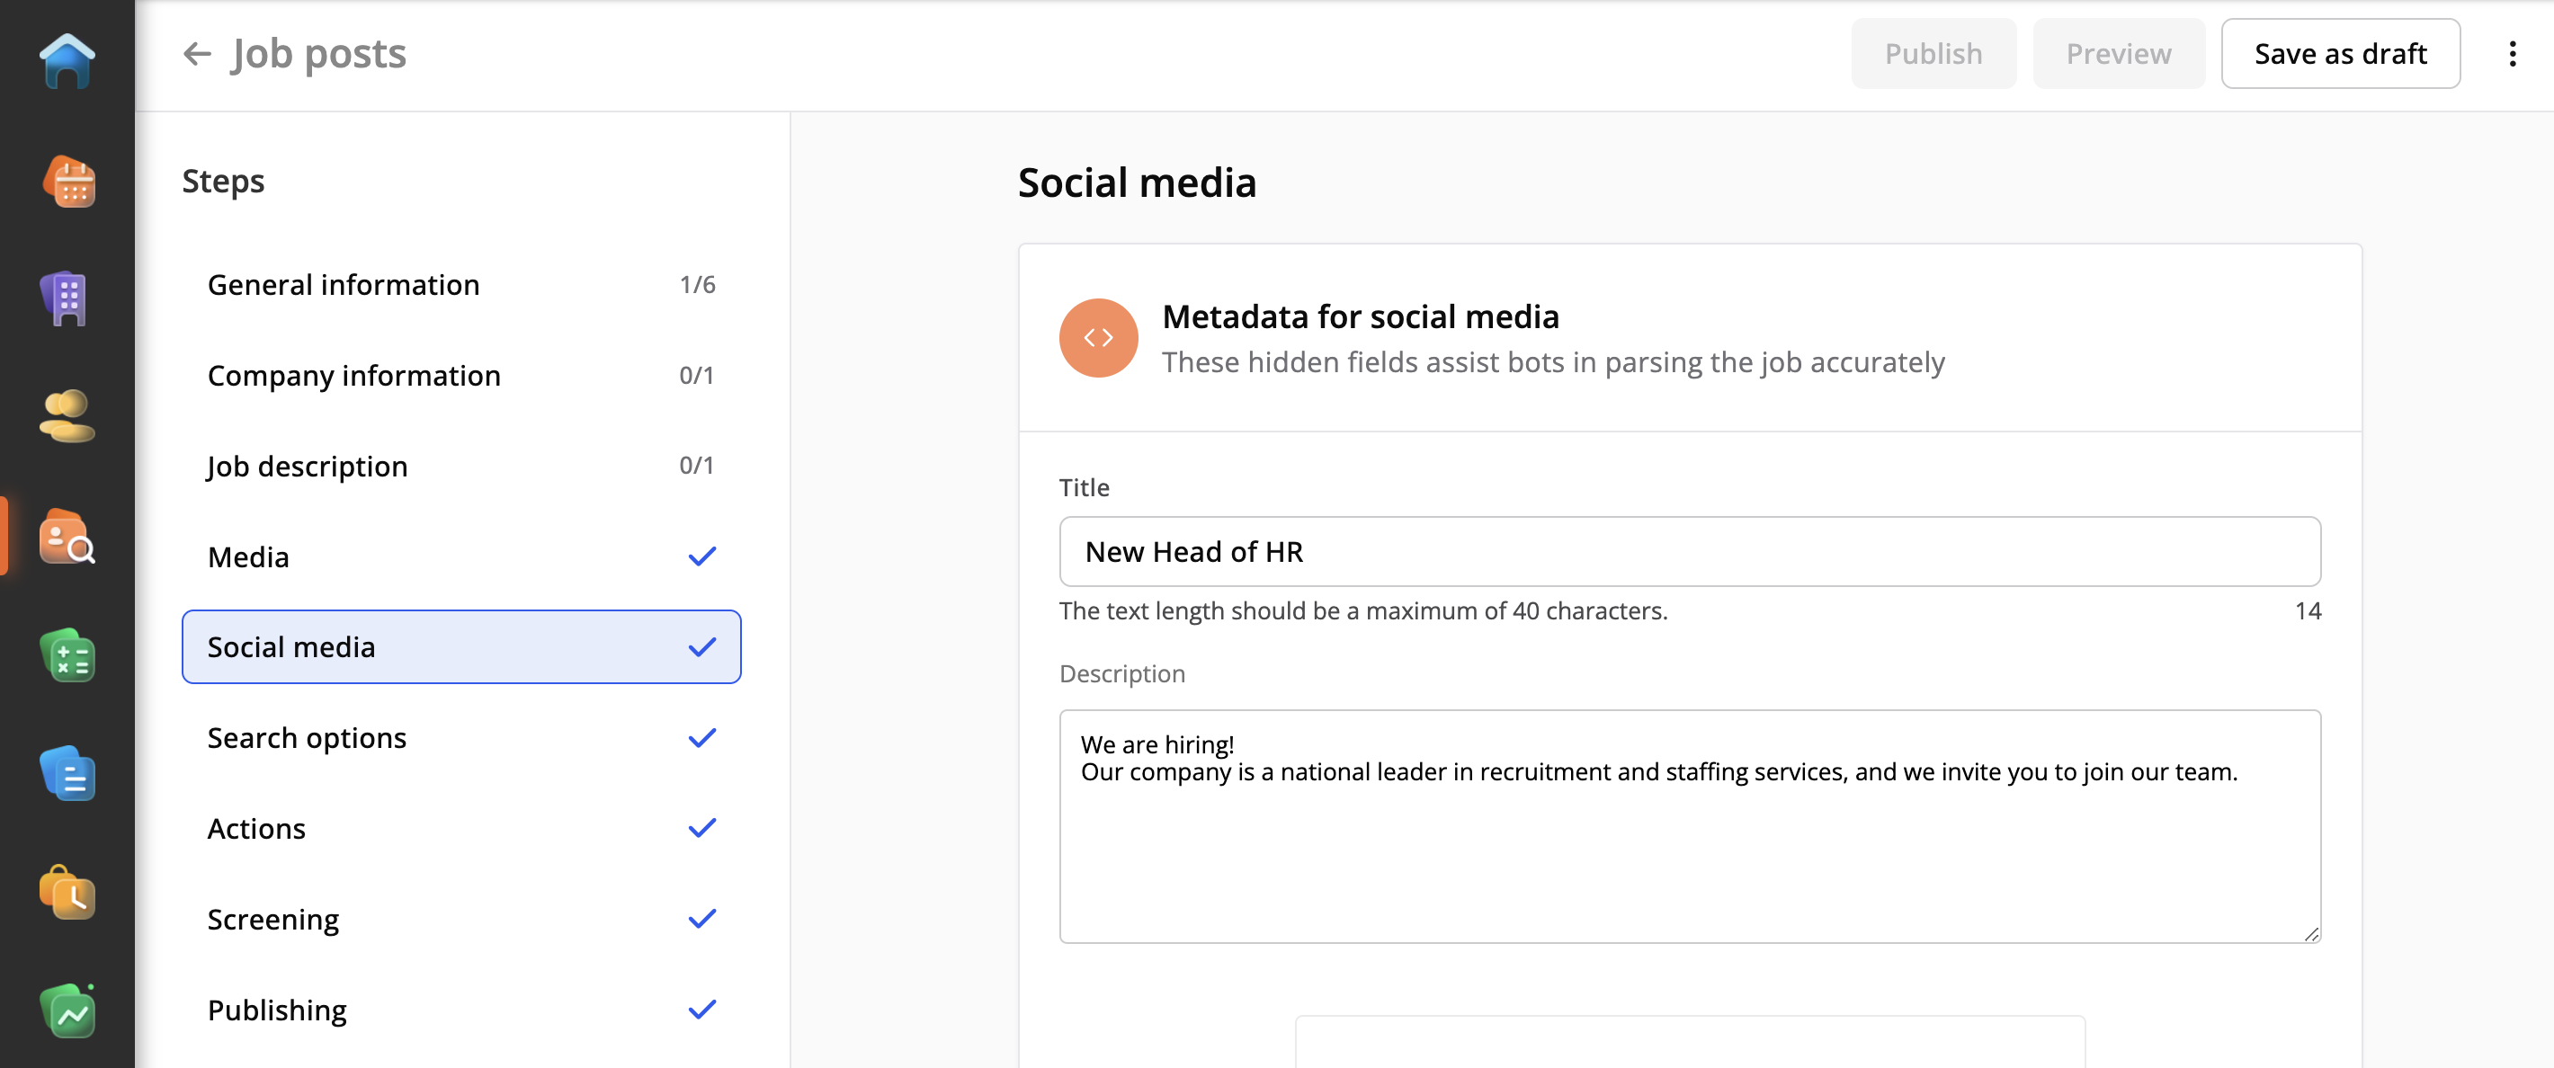The image size is (2554, 1068).
Task: Click into the Title input field
Action: 1689,552
